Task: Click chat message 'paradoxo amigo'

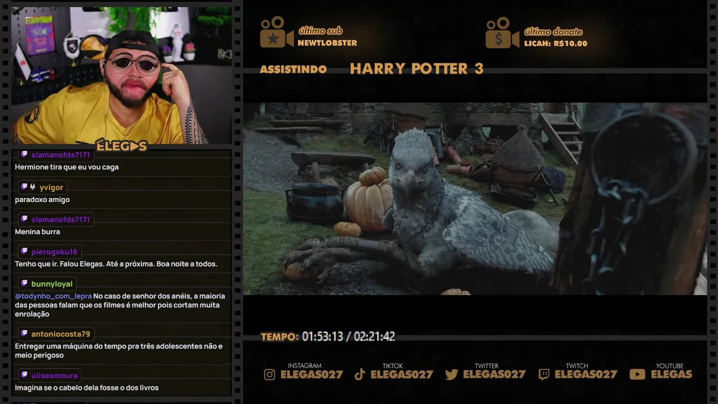Action: pyautogui.click(x=42, y=200)
